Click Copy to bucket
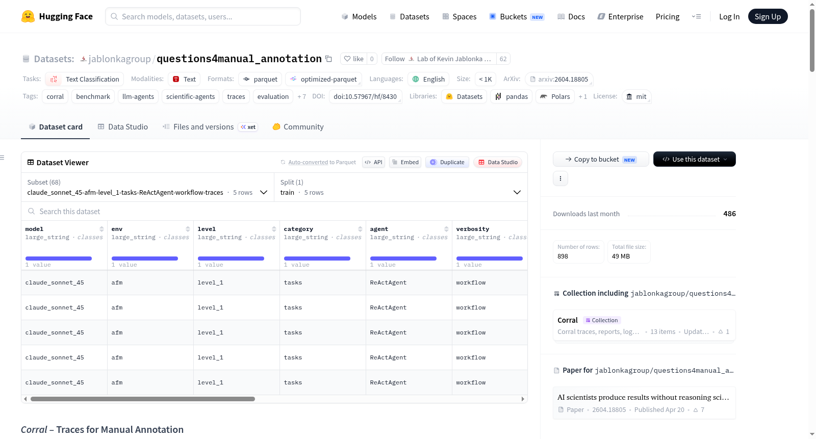816x439 pixels. click(601, 159)
